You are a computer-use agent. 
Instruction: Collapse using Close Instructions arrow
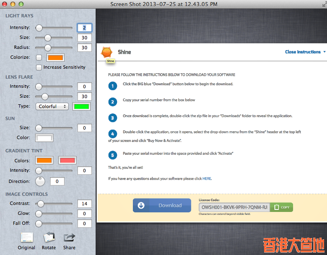324,52
